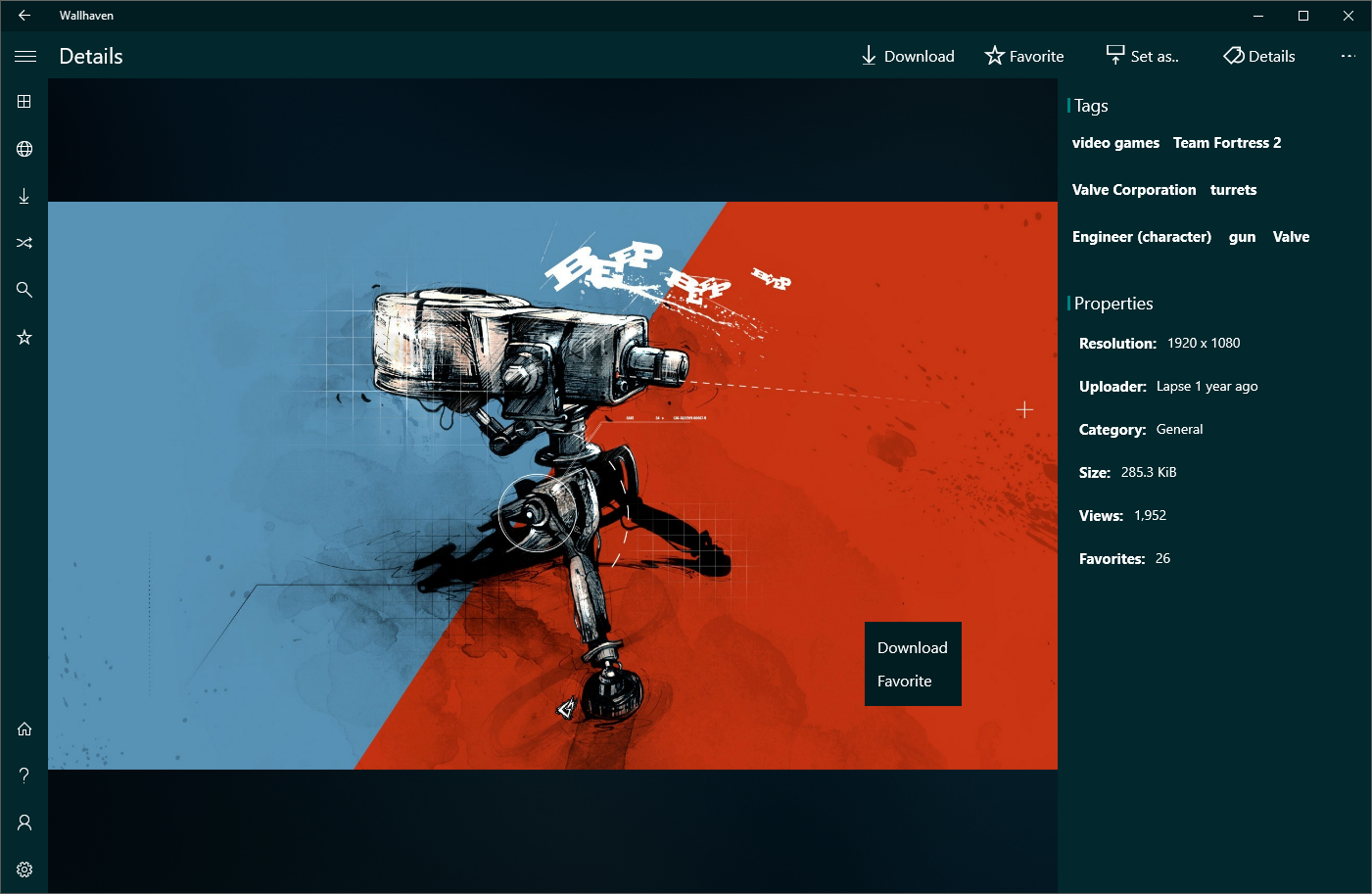This screenshot has height=894, width=1372.
Task: Click the size value 285.3 KiB
Action: click(x=1149, y=472)
